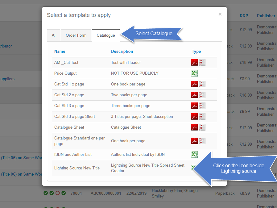Image resolution: width=277 pixels, height=208 pixels.
Task: Click the RRP column header in background table
Action: click(x=244, y=16)
